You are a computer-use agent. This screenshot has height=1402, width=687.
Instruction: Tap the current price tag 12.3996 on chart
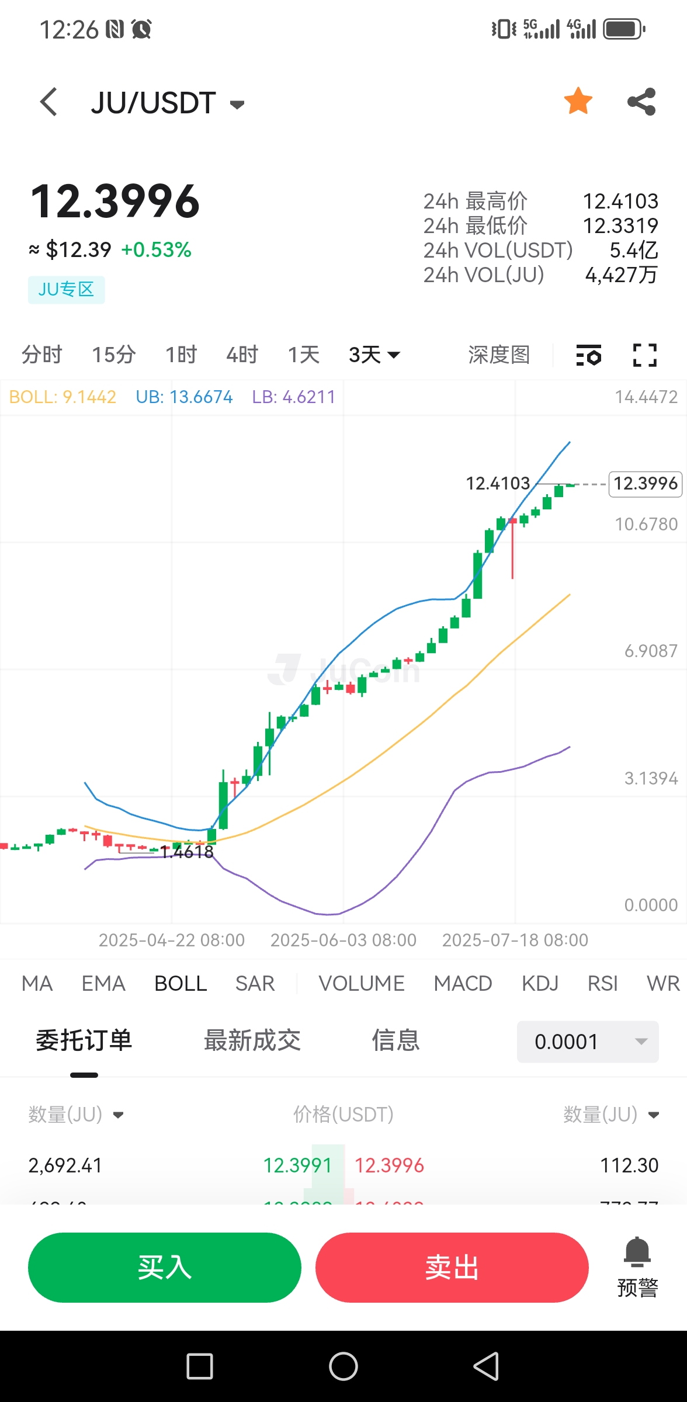point(646,484)
